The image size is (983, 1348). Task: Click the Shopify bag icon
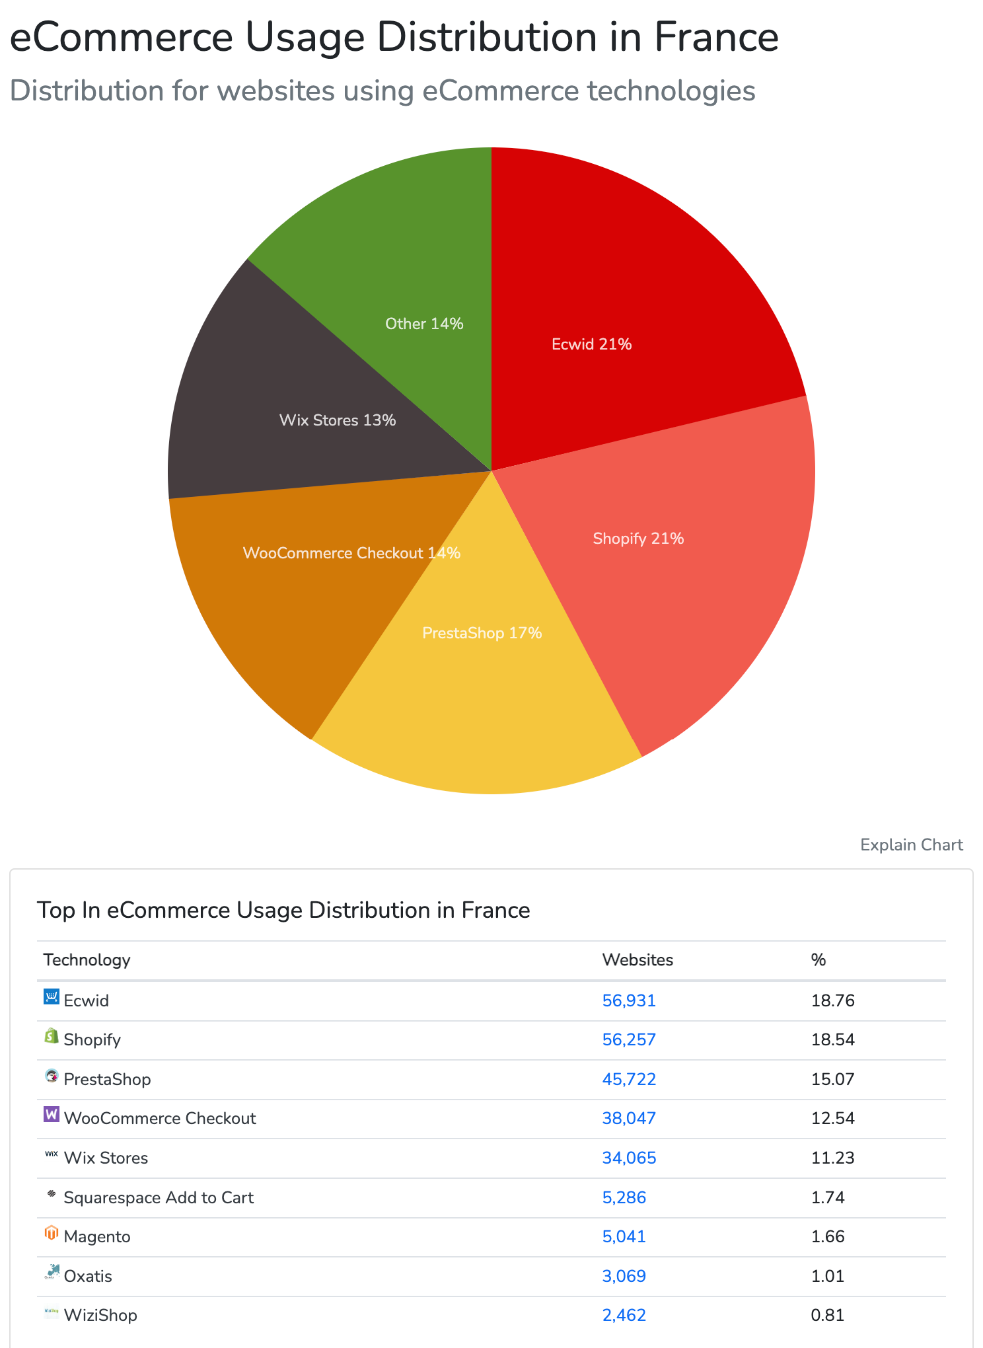pos(52,1036)
